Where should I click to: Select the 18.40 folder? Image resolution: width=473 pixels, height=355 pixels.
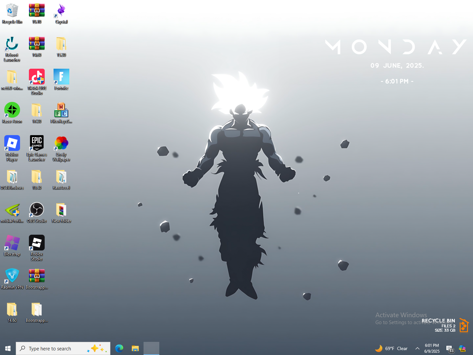coord(37,180)
